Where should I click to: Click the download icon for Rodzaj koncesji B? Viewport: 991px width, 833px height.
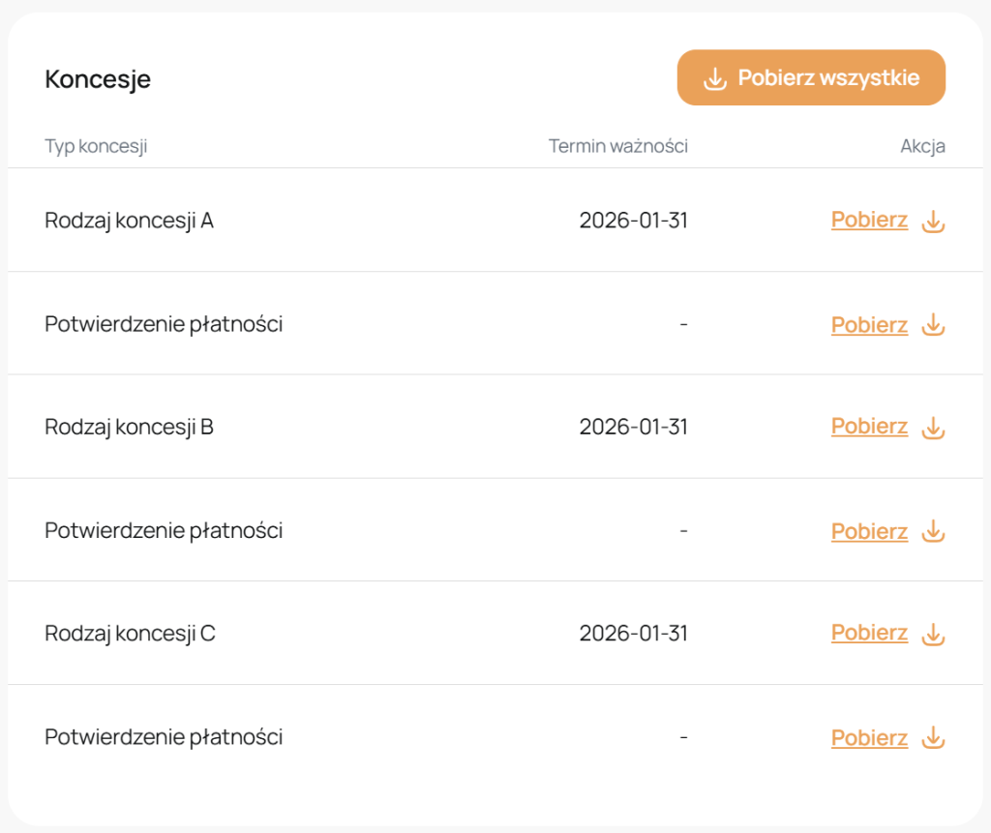932,428
